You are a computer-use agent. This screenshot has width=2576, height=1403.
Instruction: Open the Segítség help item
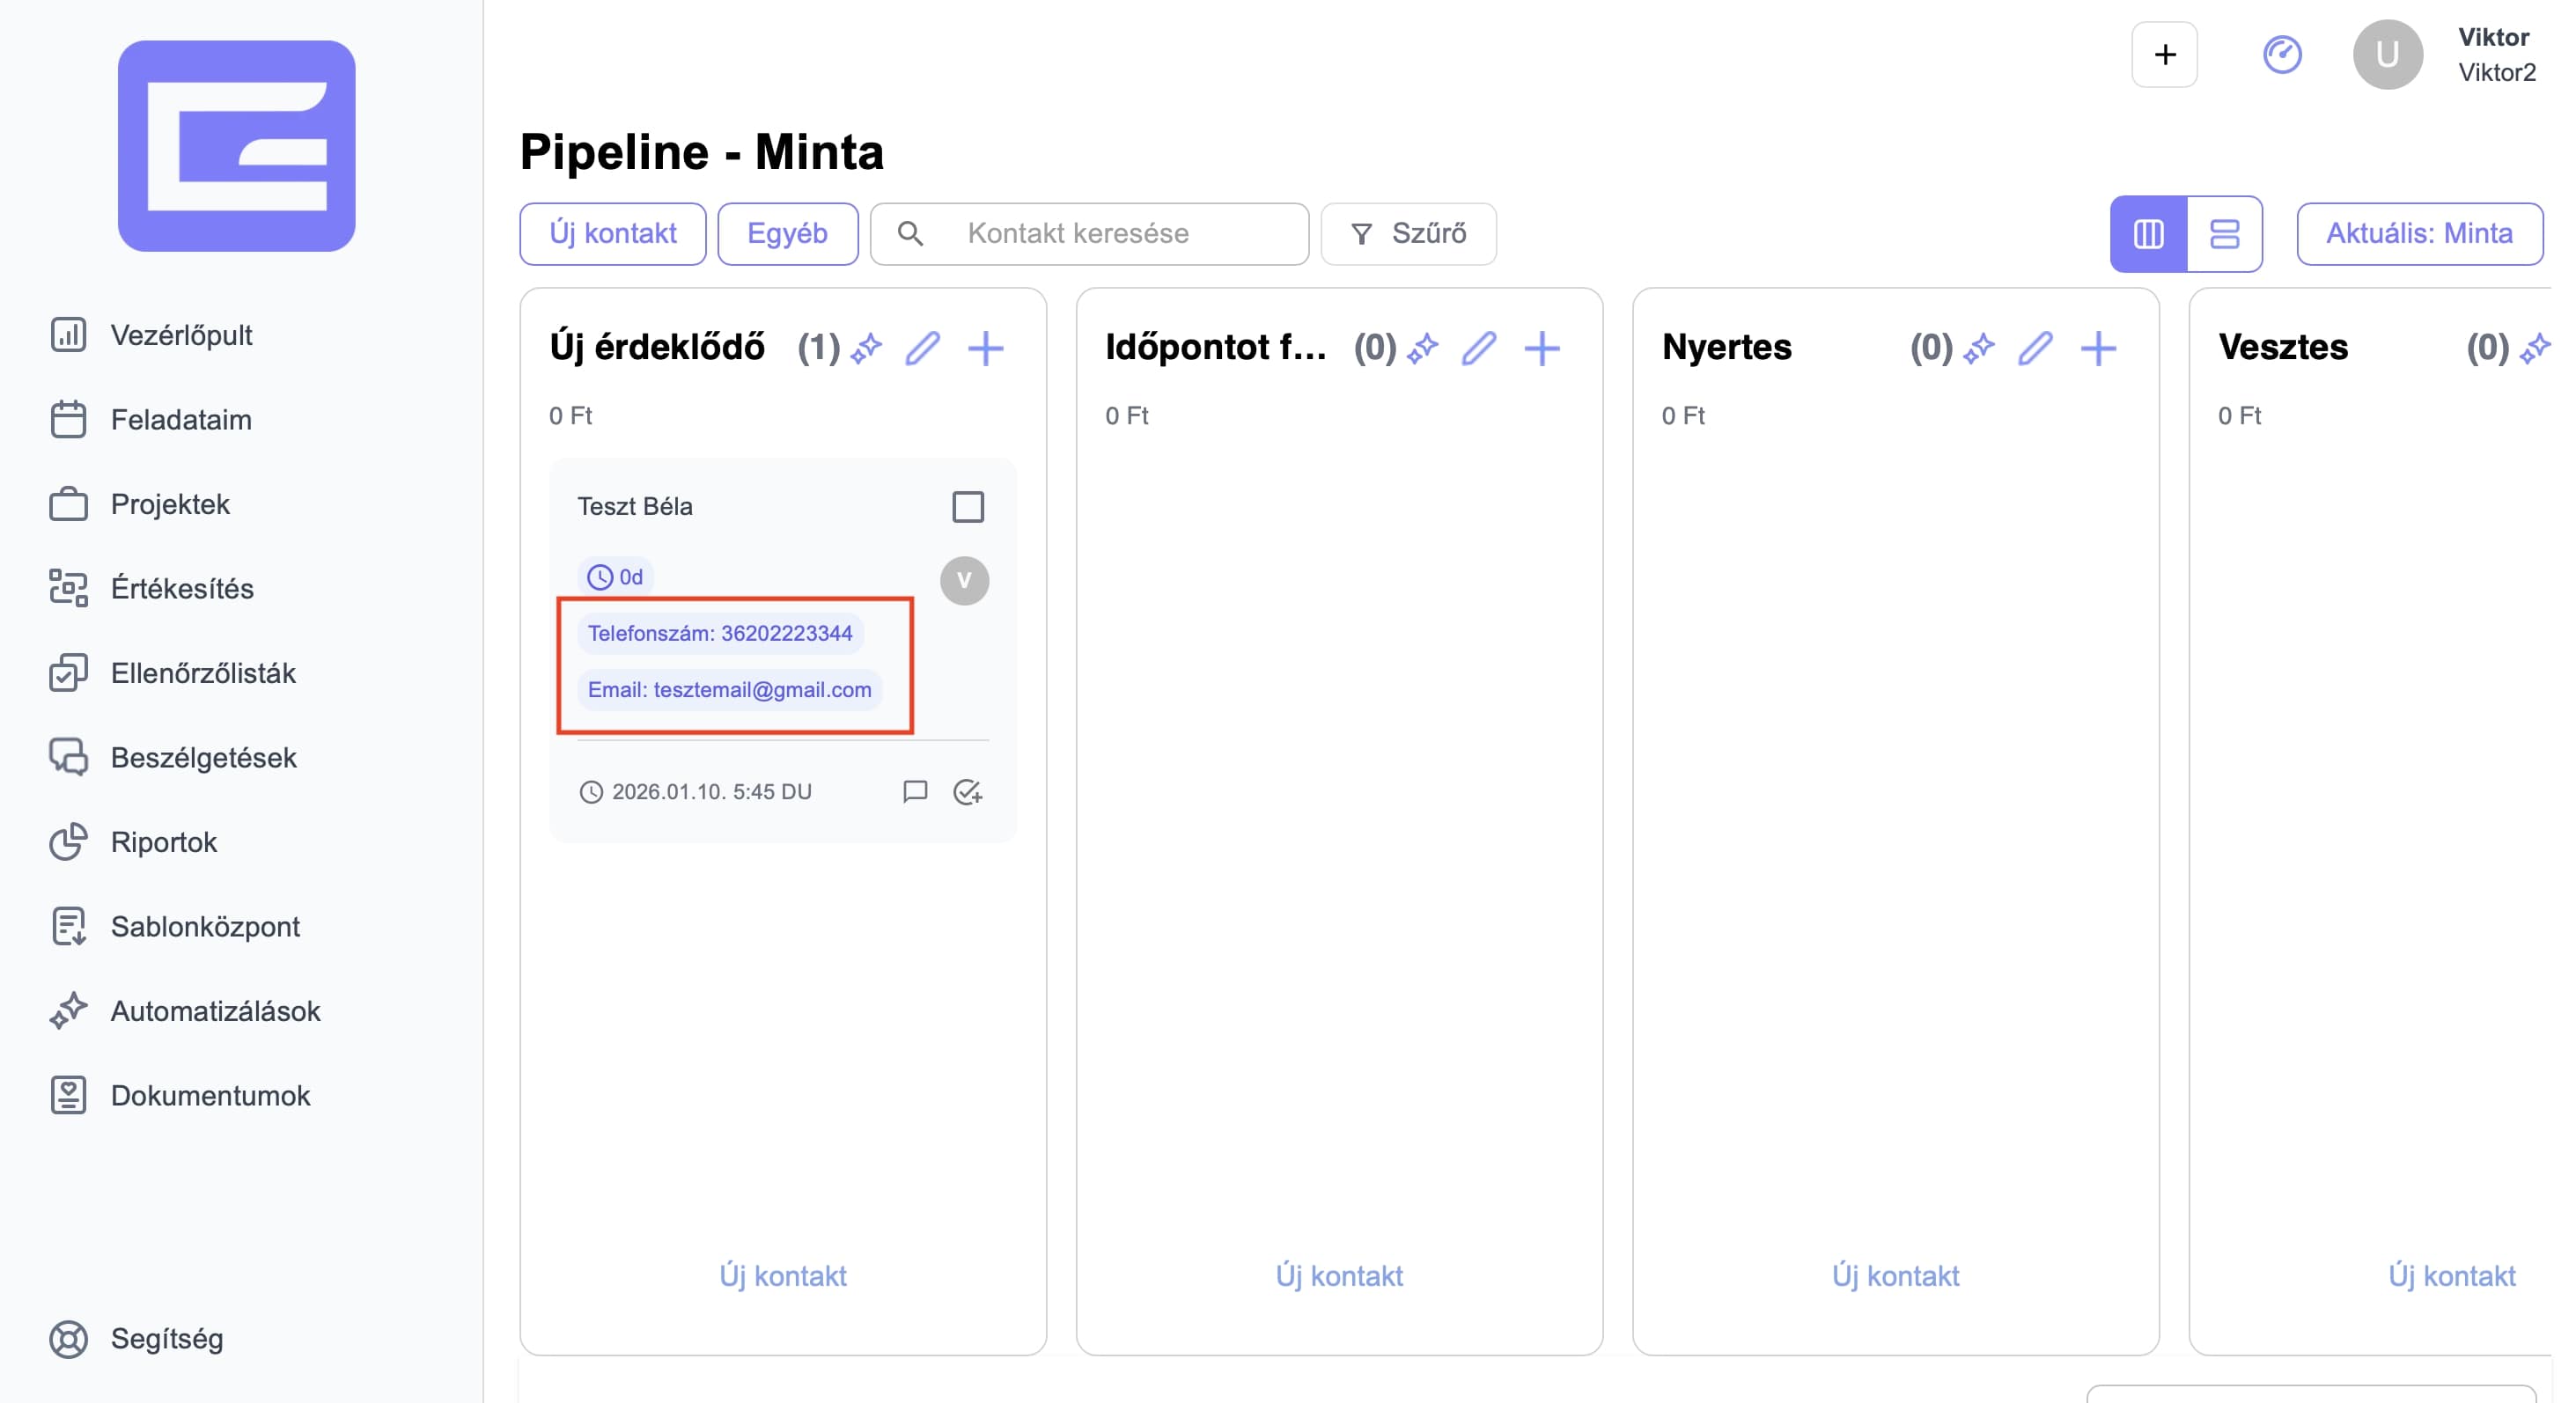166,1338
